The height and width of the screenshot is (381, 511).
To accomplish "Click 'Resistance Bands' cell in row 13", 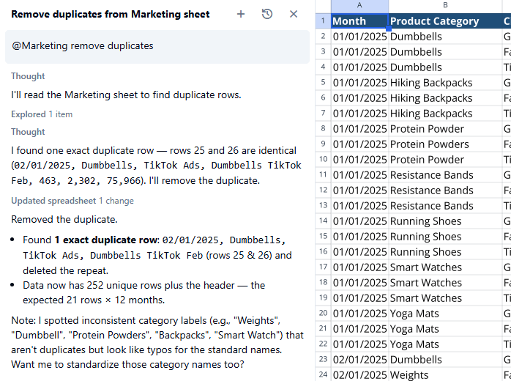I will tap(445, 206).
